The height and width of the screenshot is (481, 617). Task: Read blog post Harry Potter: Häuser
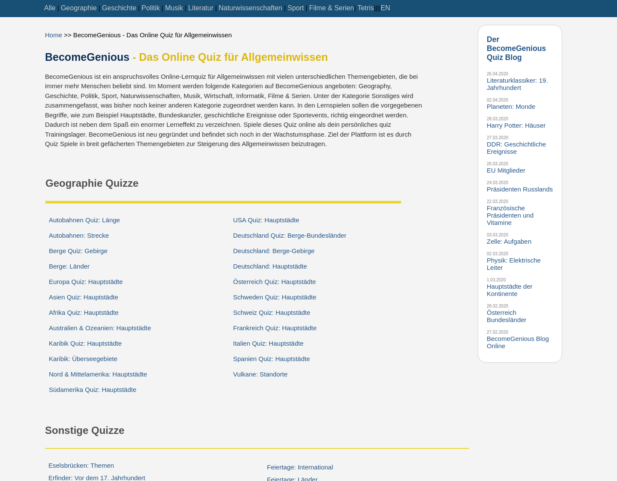coord(516,125)
